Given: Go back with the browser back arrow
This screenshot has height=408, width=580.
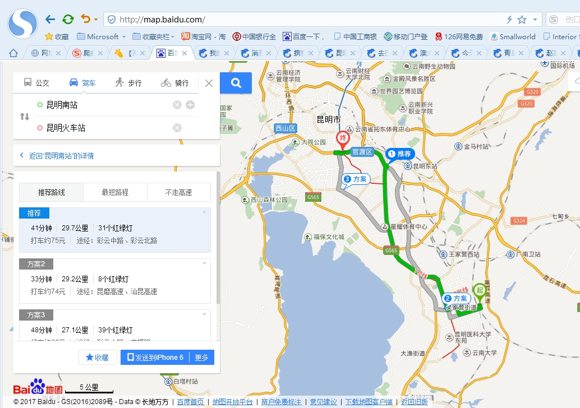Looking at the screenshot, I should (x=50, y=19).
